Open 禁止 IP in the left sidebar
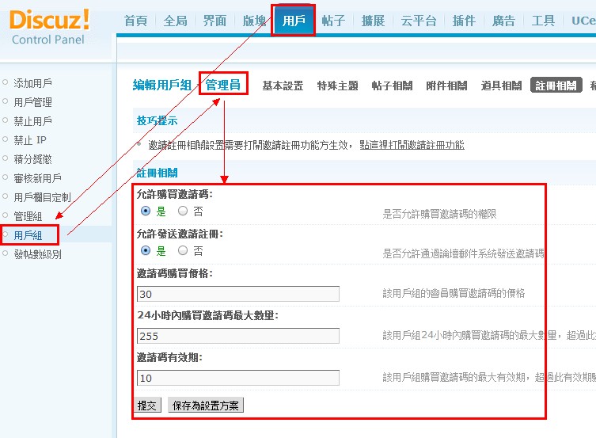The height and width of the screenshot is (438, 596). tap(30, 140)
